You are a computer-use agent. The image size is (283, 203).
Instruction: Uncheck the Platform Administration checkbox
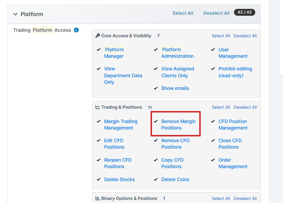point(156,50)
